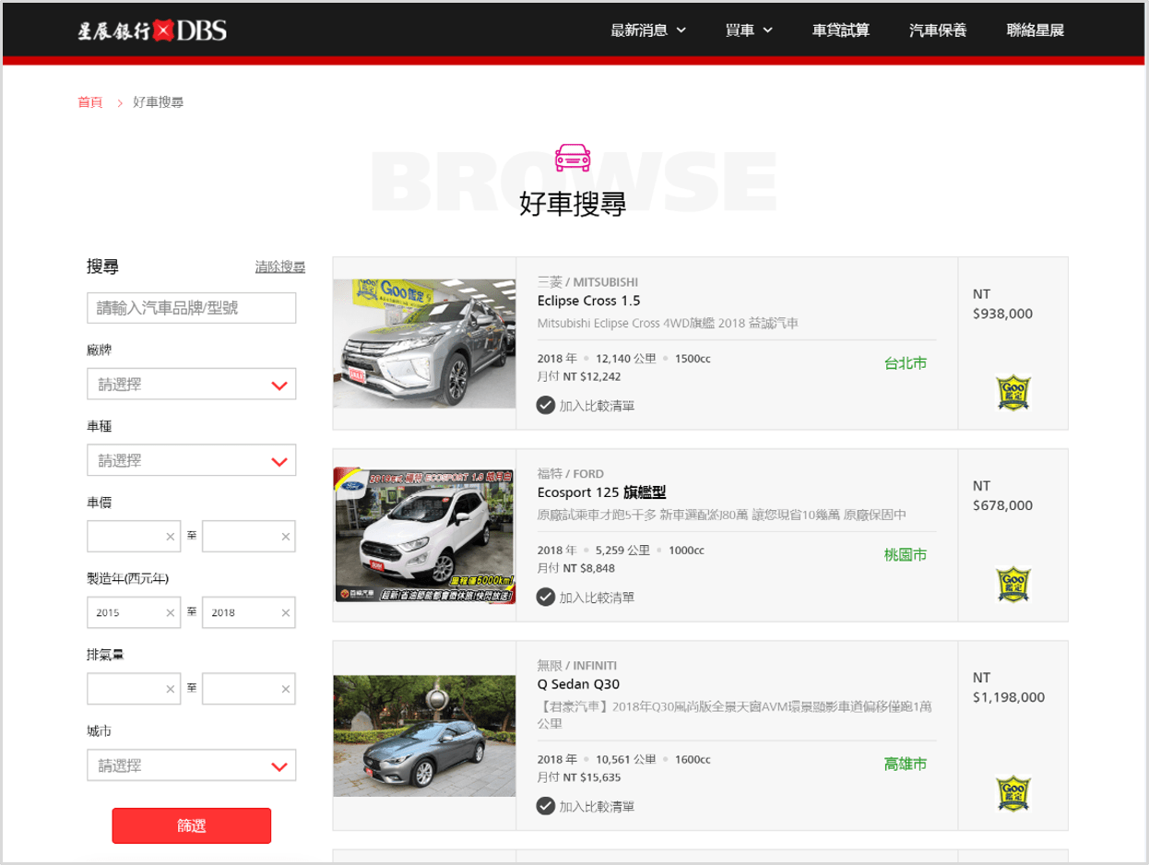Image resolution: width=1149 pixels, height=865 pixels.
Task: Click the Goo badge on Q Sedan Q30 listing
Action: click(x=1013, y=794)
